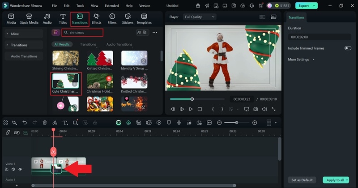Stop the preview playback
The height and width of the screenshot is (188, 358).
(x=200, y=109)
